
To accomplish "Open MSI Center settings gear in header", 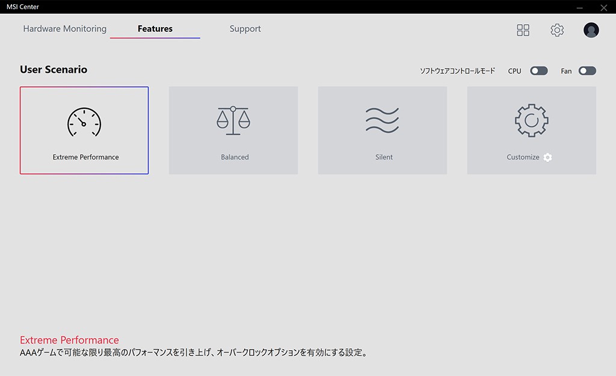I will pyautogui.click(x=557, y=30).
